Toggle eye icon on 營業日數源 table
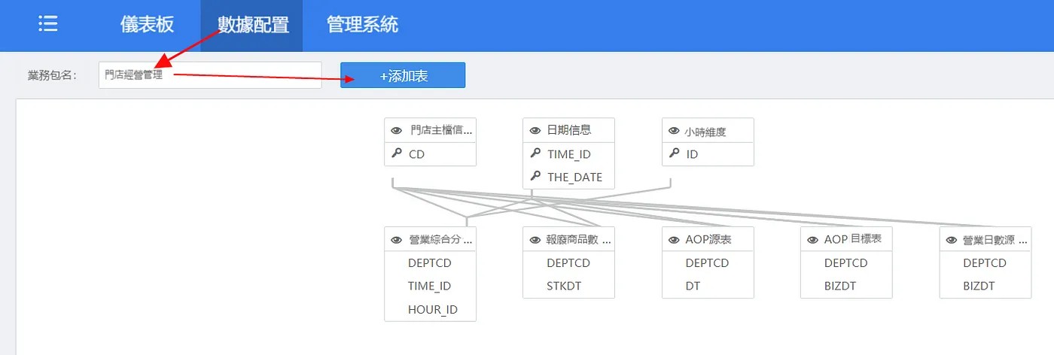Image resolution: width=1054 pixels, height=355 pixels. 951,240
